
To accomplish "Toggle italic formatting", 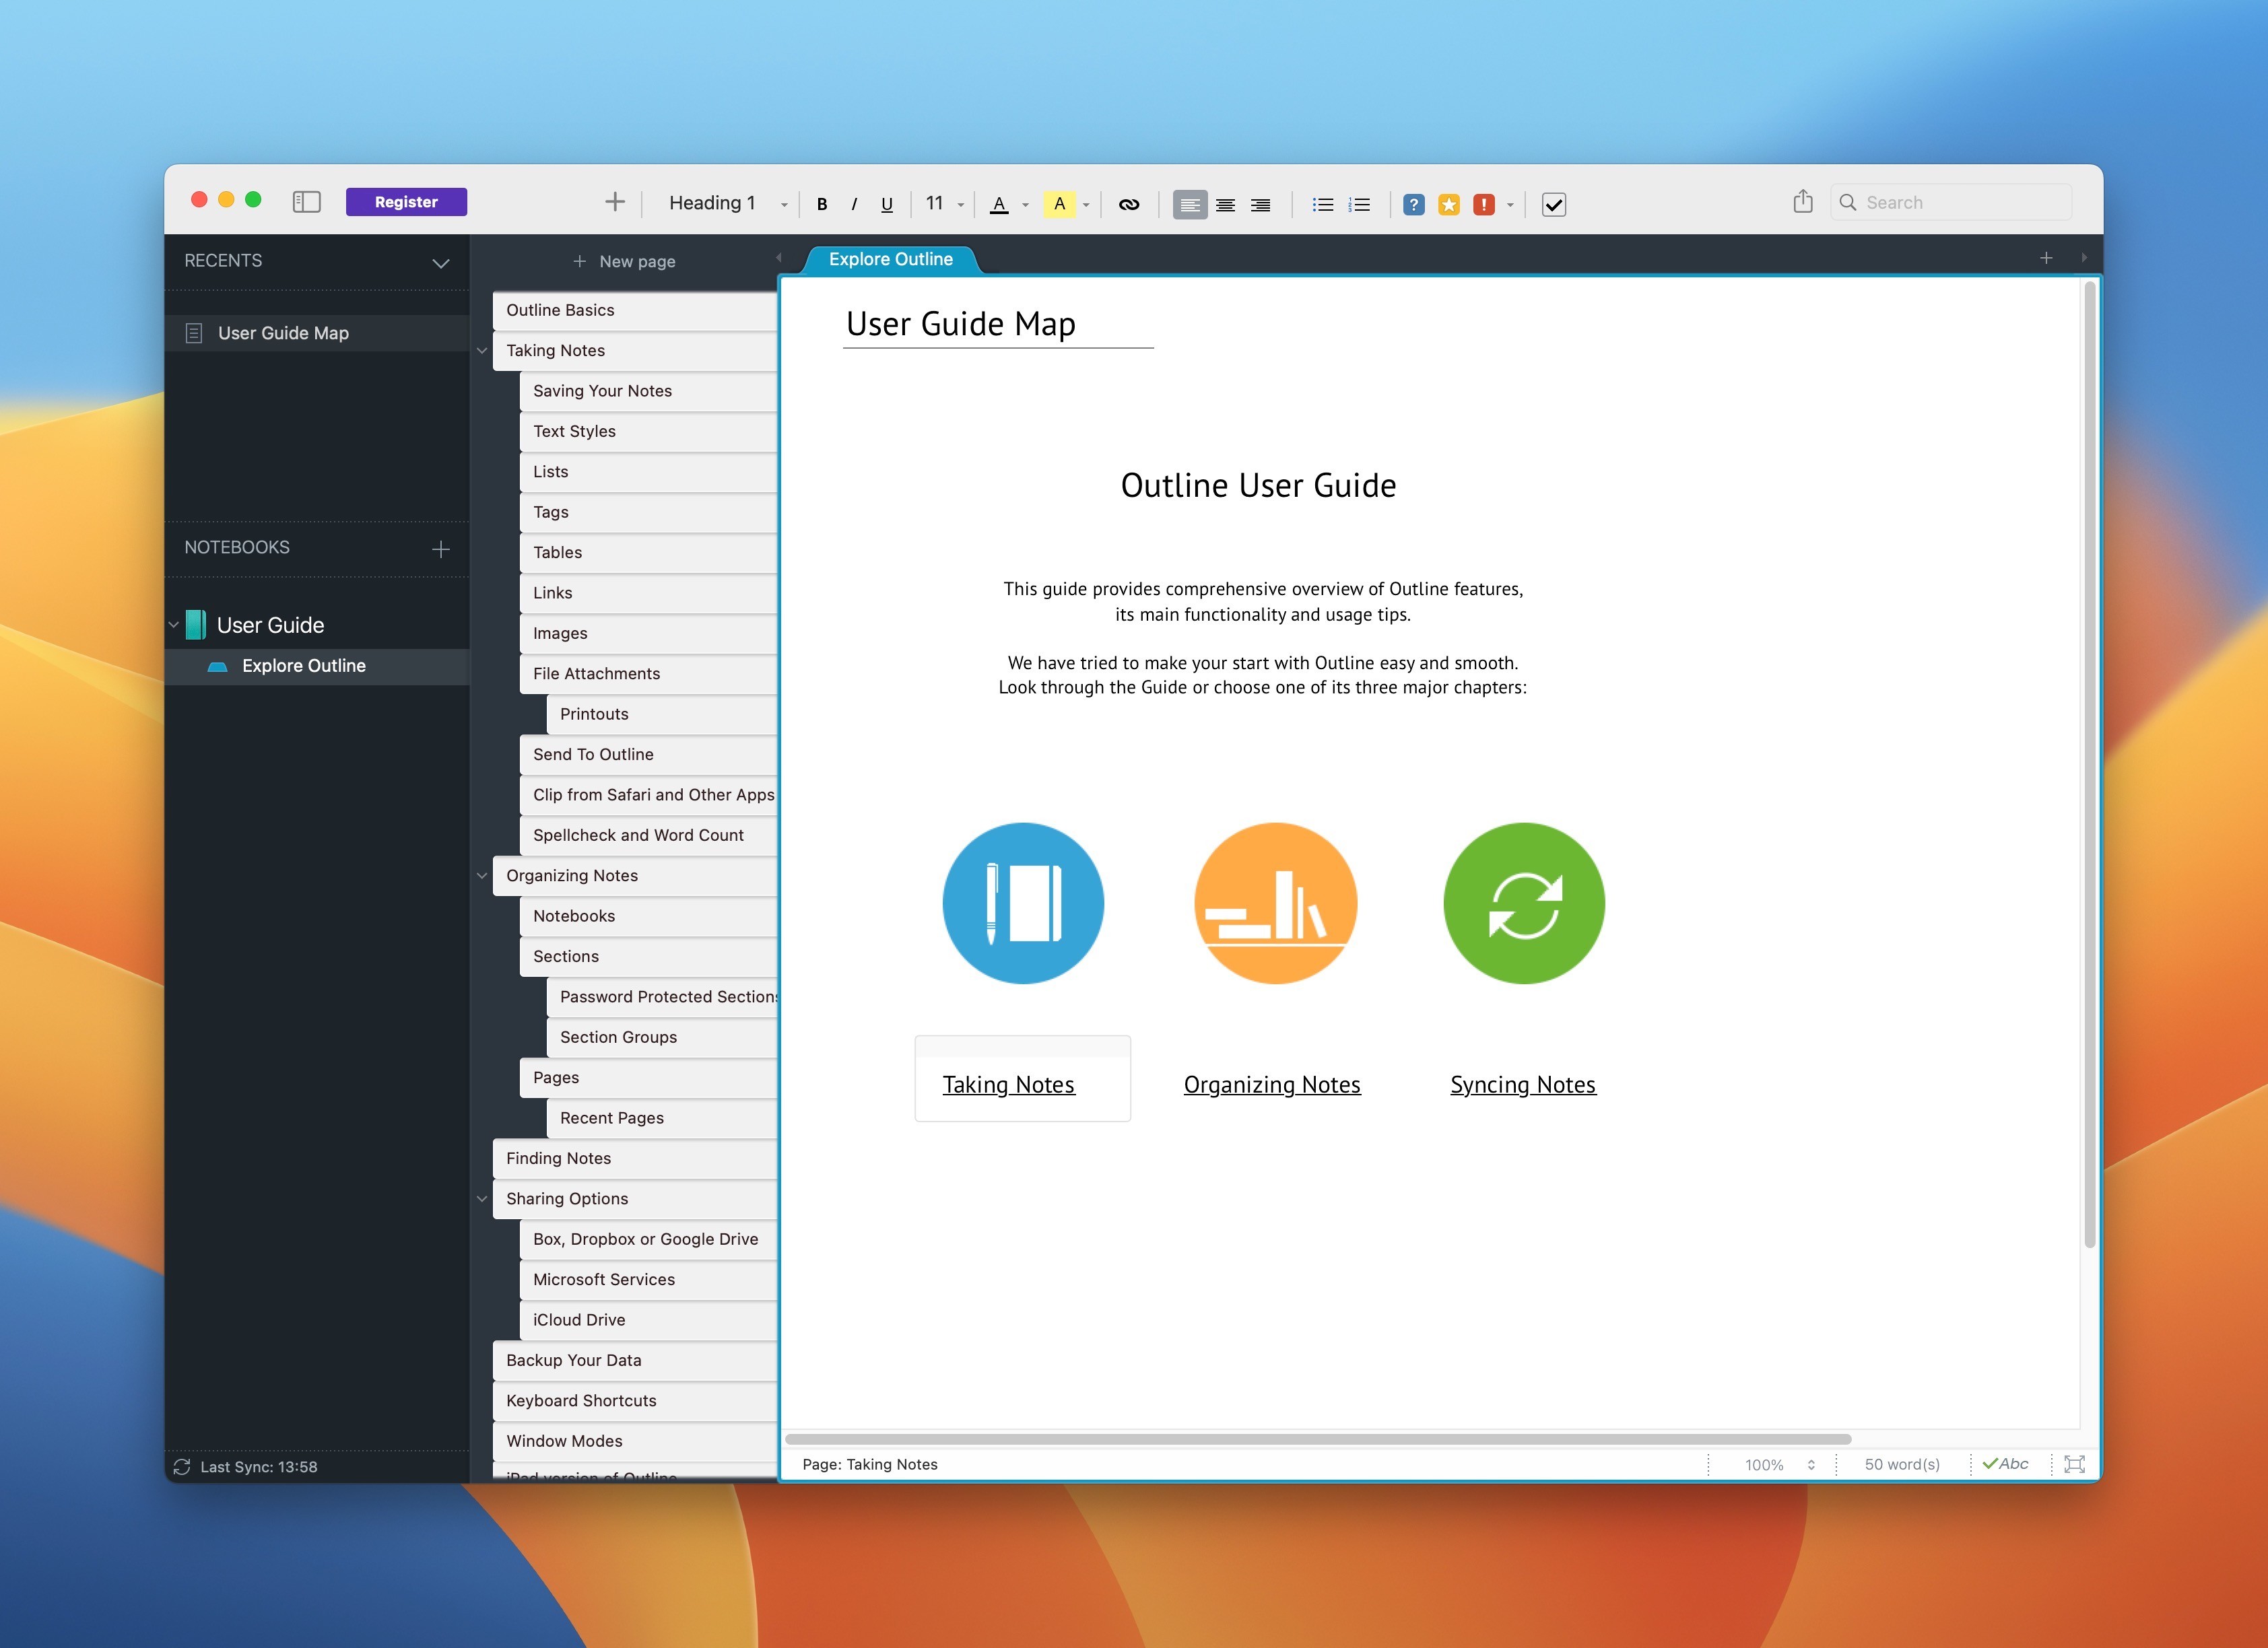I will (854, 204).
